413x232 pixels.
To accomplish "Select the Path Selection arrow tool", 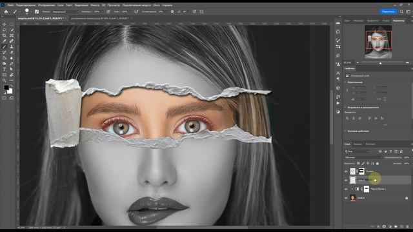I will 12,69.
